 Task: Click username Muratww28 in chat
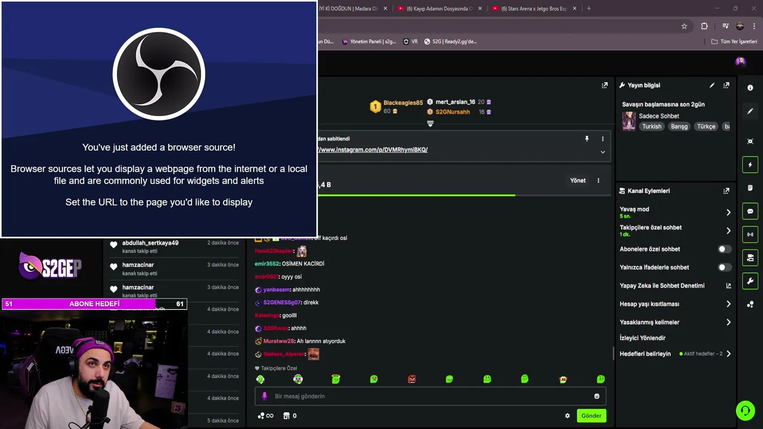tap(279, 341)
